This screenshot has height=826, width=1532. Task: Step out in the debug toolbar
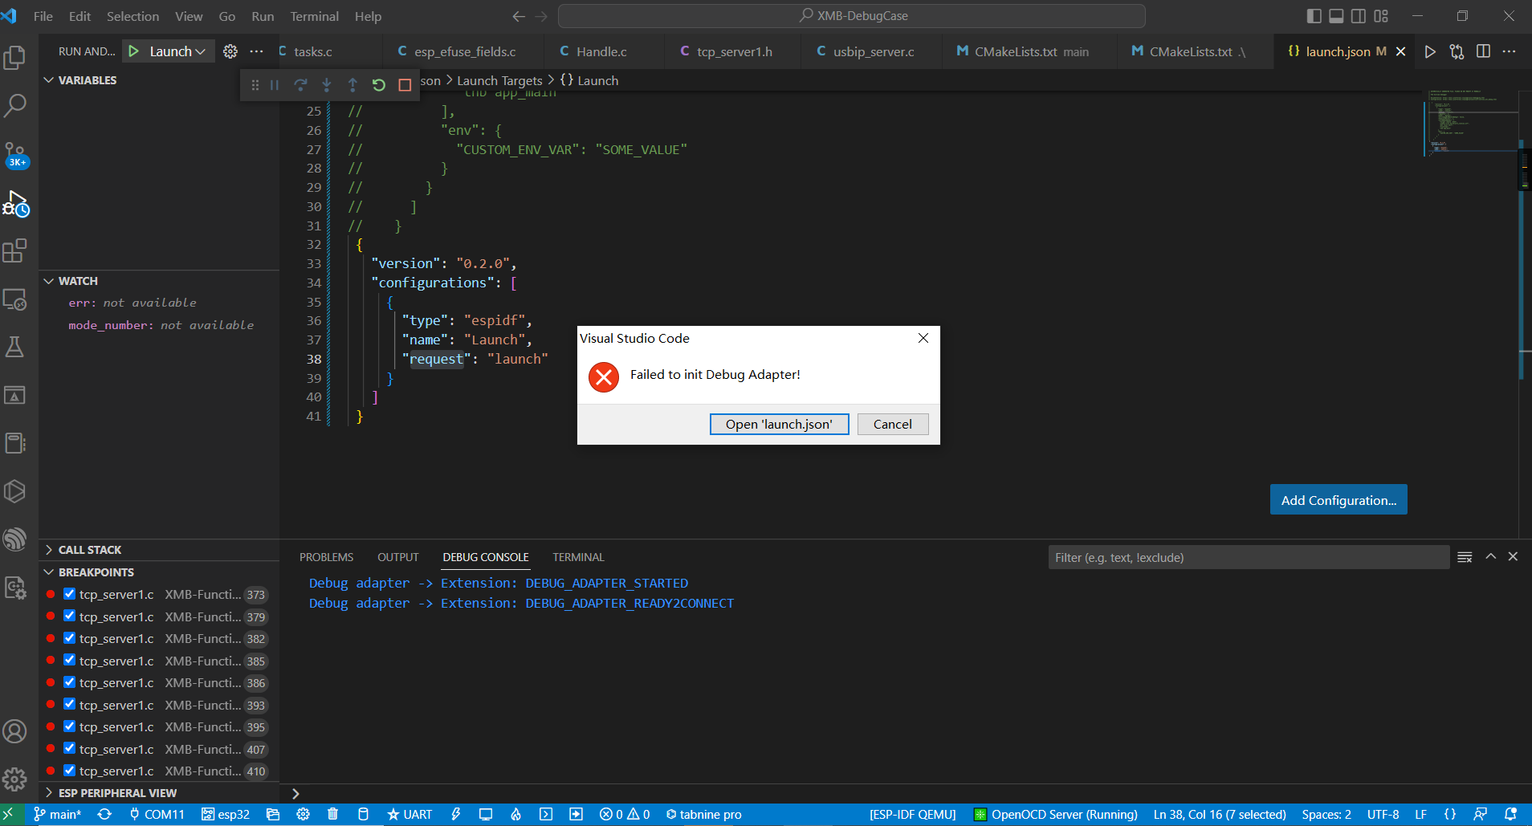[352, 85]
